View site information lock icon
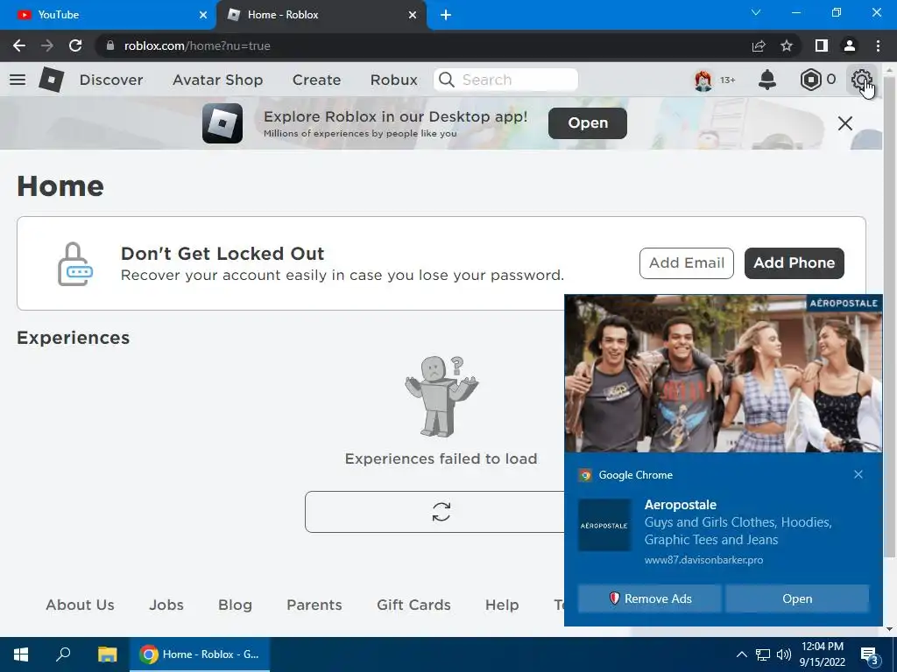 [x=110, y=45]
